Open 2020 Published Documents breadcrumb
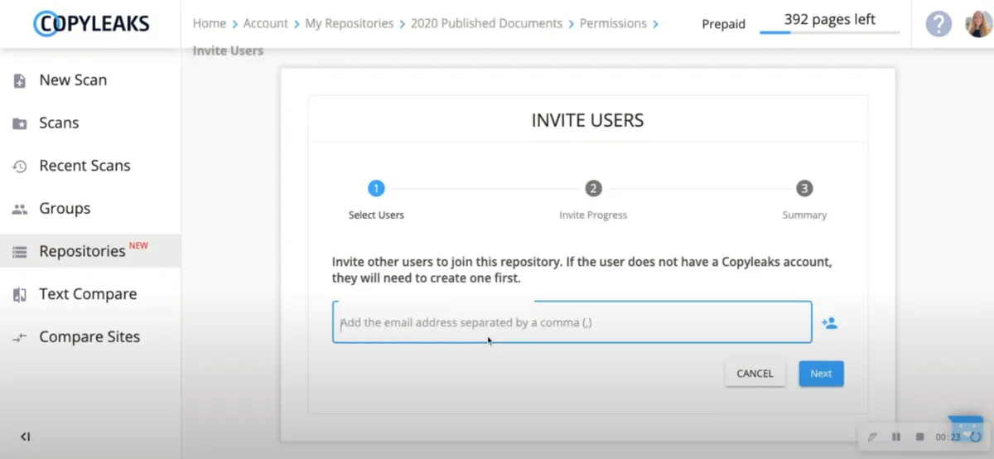Viewport: 994px width, 459px height. coord(486,23)
